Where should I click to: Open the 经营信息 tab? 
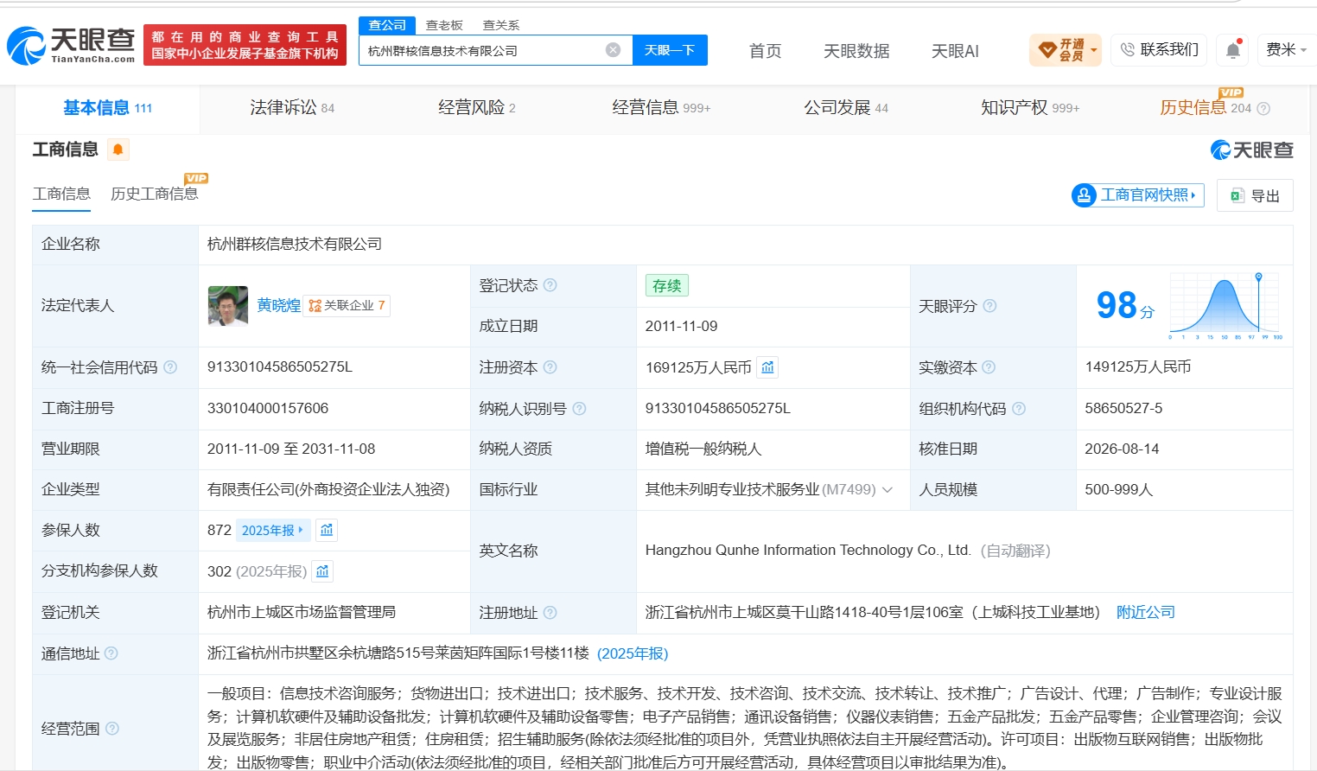[x=661, y=108]
